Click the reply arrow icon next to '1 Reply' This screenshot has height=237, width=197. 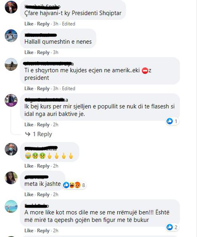click(x=28, y=134)
